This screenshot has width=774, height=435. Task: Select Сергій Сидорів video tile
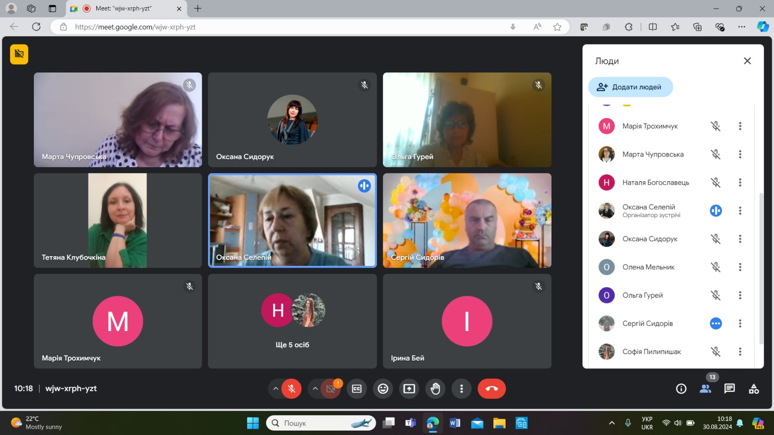[x=467, y=220]
